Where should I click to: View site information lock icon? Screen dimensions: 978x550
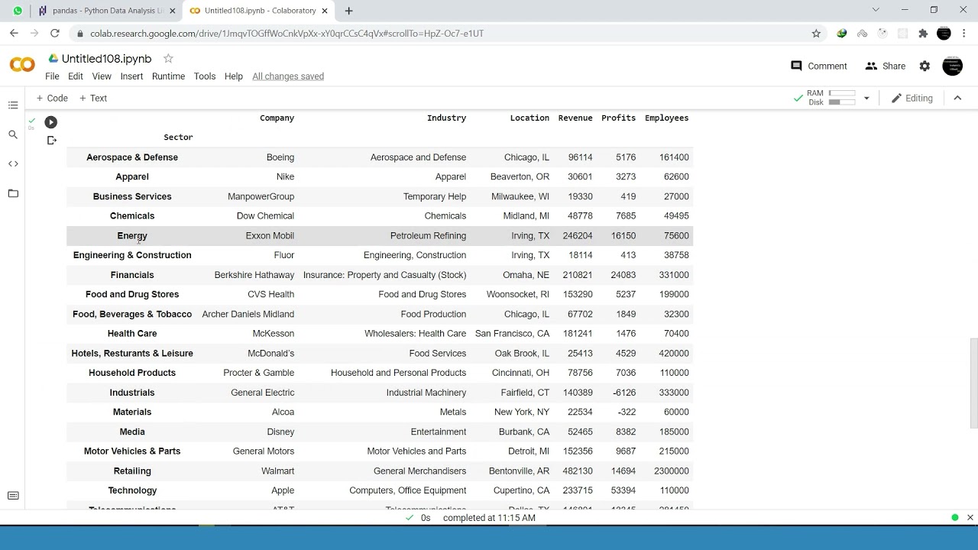80,34
